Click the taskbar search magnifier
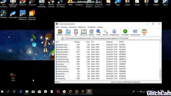This screenshot has height=96, width=171. click(8, 91)
